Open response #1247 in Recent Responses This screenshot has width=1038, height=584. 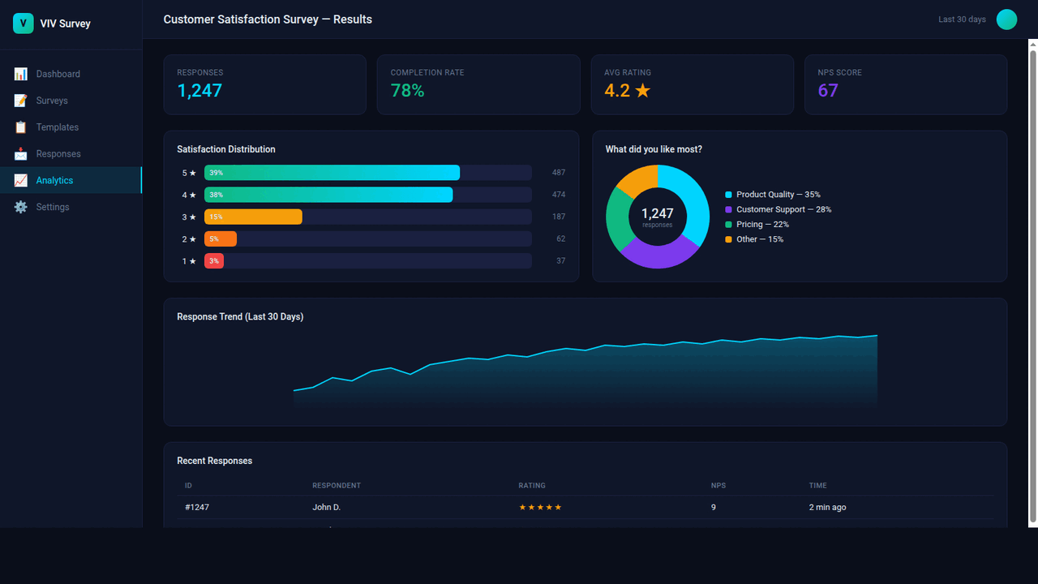[x=197, y=507]
